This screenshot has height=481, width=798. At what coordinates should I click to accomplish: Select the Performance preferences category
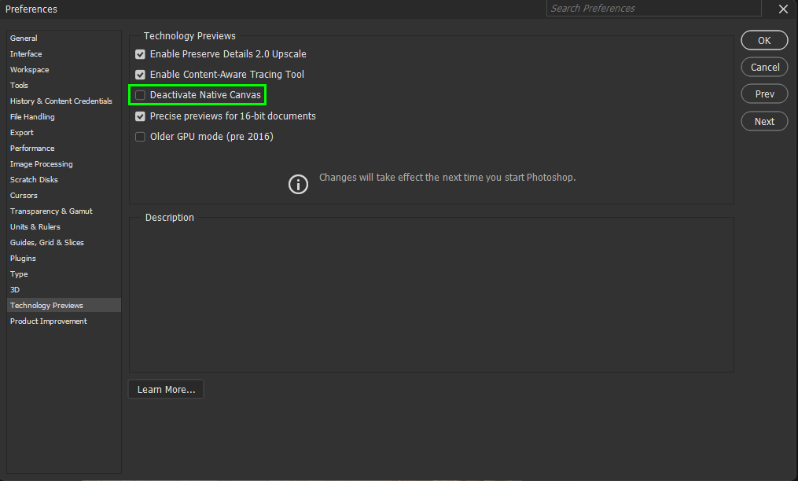(32, 148)
